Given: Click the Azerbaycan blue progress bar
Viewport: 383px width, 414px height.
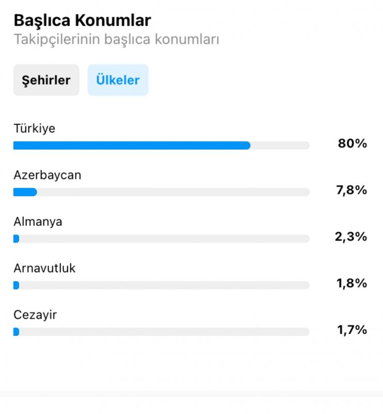Looking at the screenshot, I should click(25, 192).
